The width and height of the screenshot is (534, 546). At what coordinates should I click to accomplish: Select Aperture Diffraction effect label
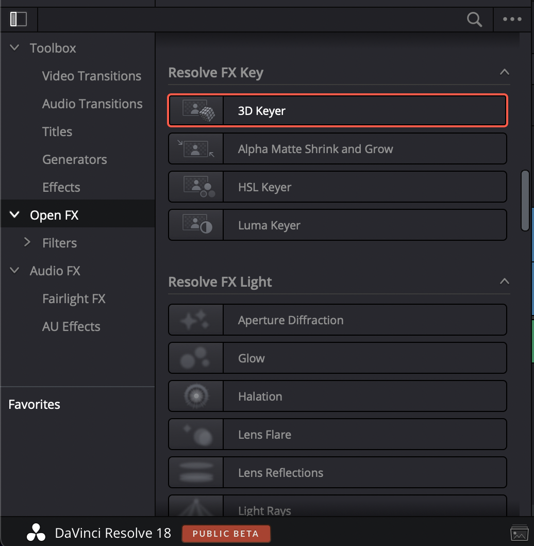tap(291, 320)
